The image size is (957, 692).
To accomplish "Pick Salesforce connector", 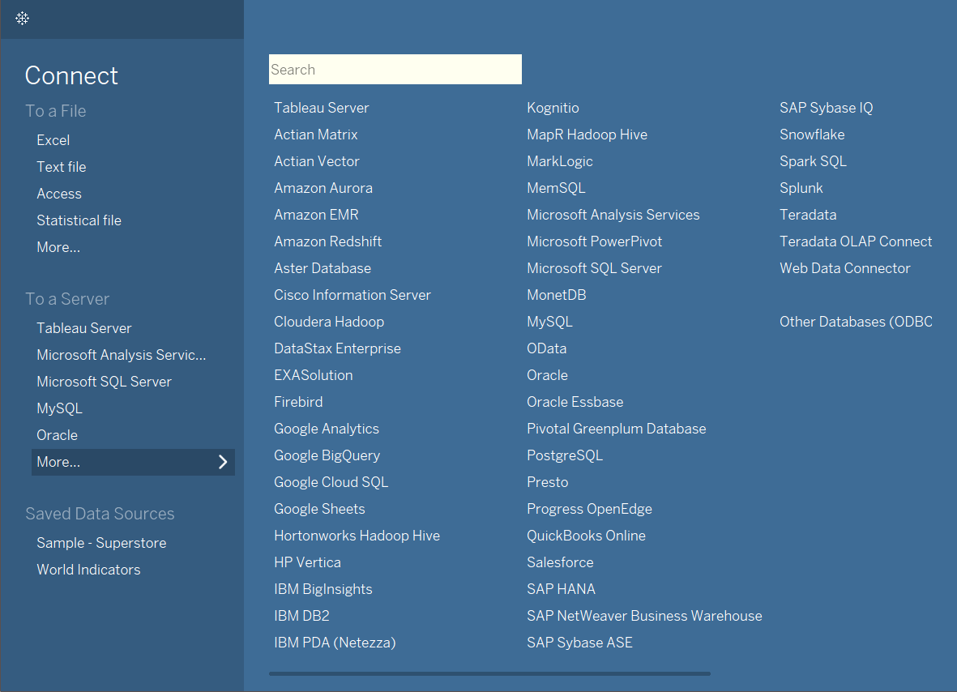I will (560, 562).
